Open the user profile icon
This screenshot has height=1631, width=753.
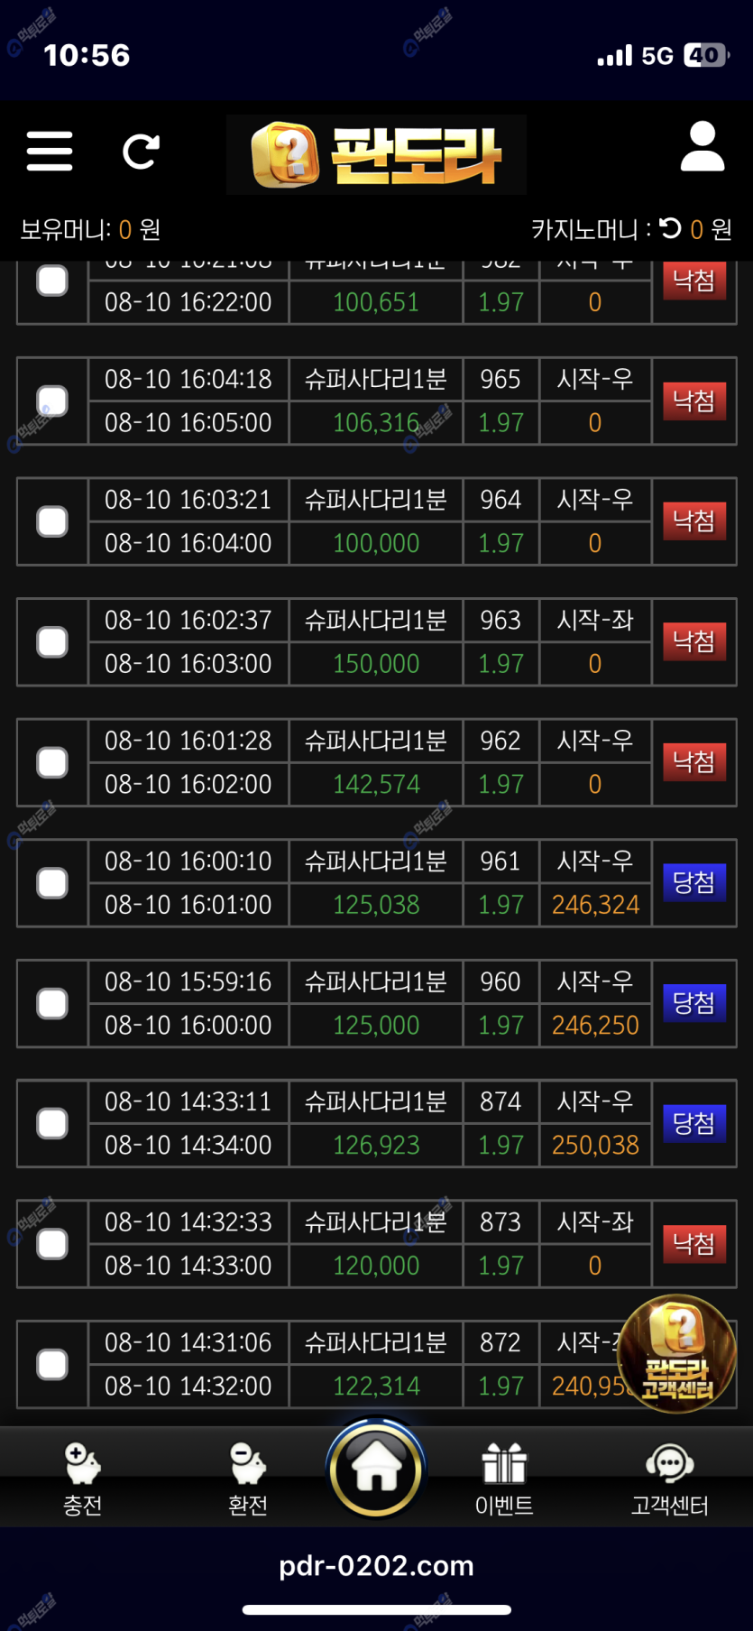[702, 147]
